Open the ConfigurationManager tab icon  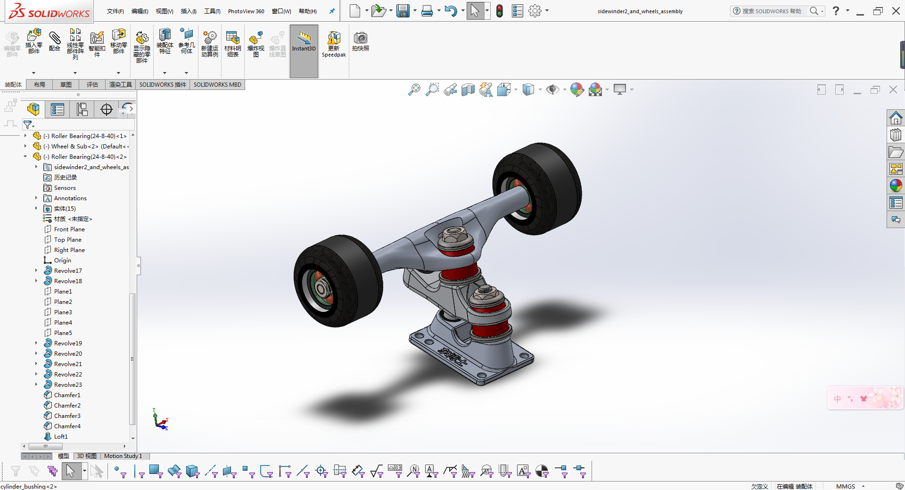82,109
